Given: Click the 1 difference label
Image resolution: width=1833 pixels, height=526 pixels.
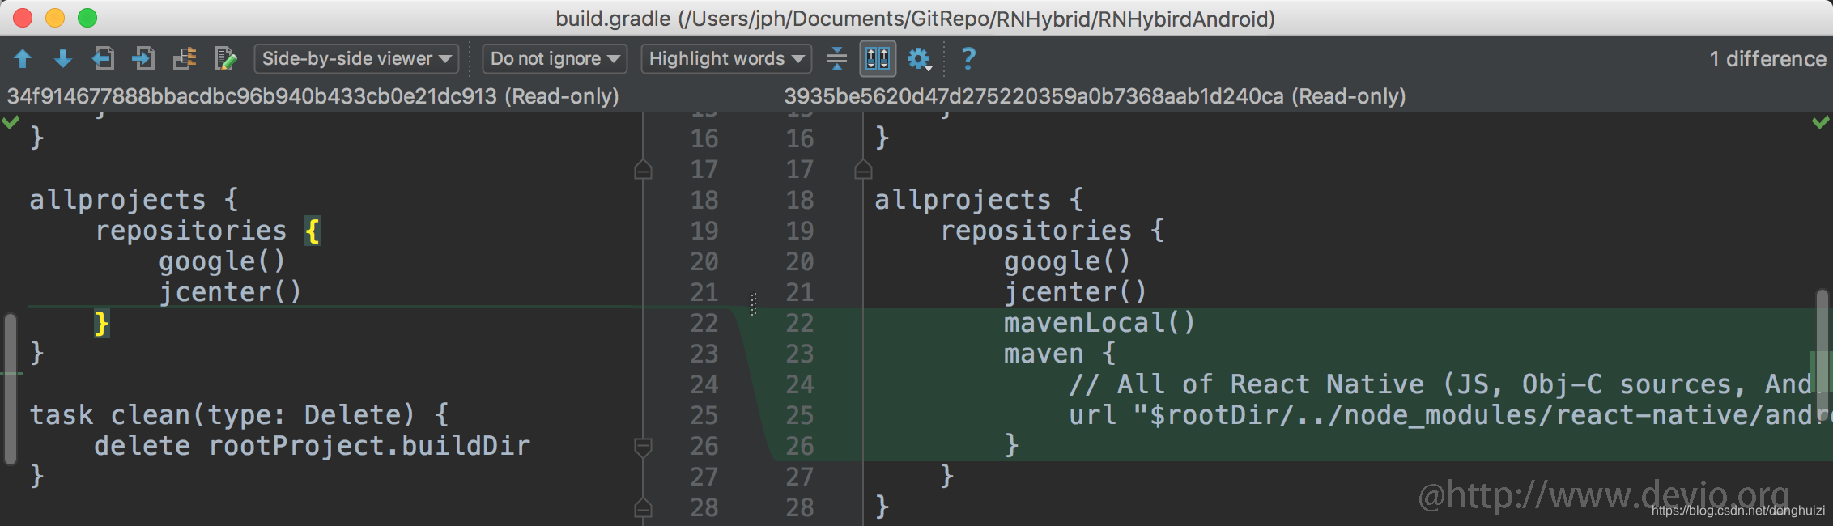Looking at the screenshot, I should coord(1767,59).
